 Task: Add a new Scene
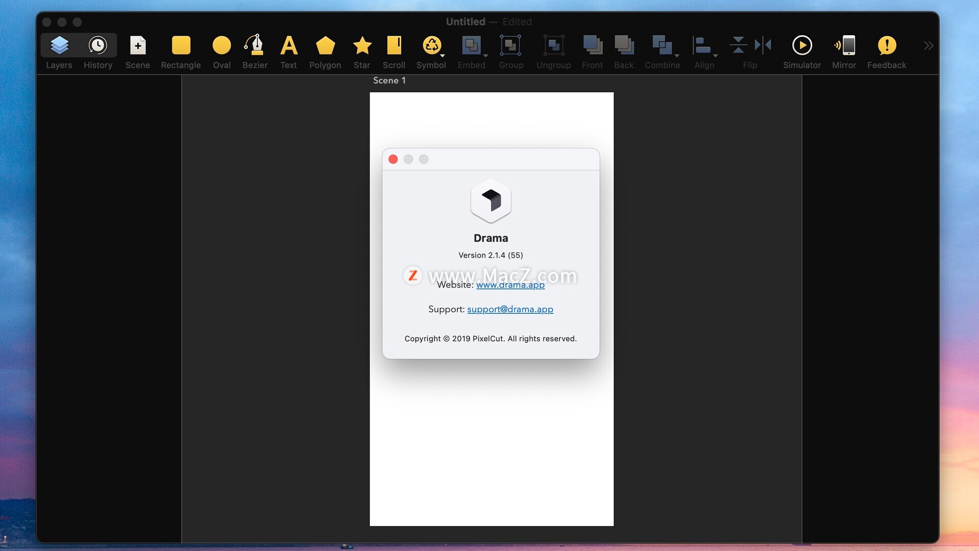point(138,46)
